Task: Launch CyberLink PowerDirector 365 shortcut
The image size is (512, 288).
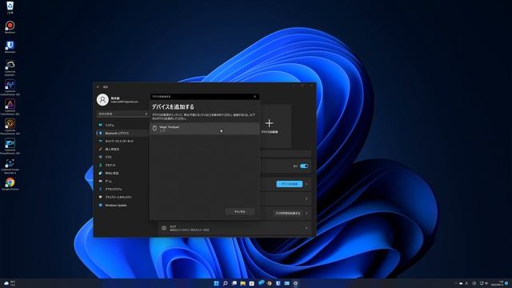Action: 10,146
